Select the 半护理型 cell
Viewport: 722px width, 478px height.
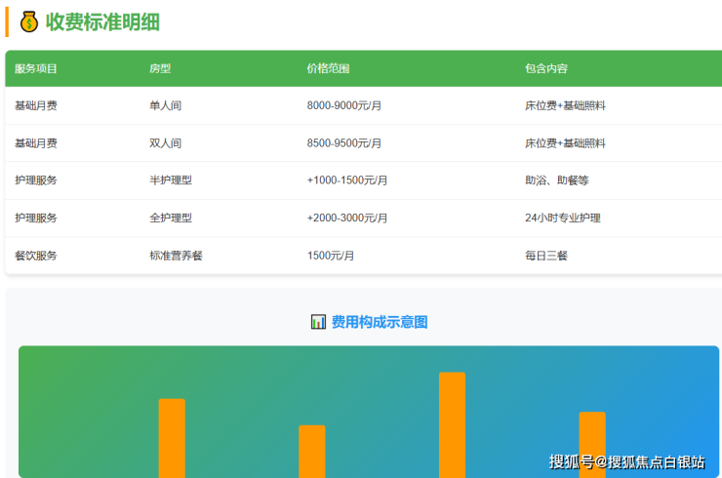pyautogui.click(x=171, y=180)
